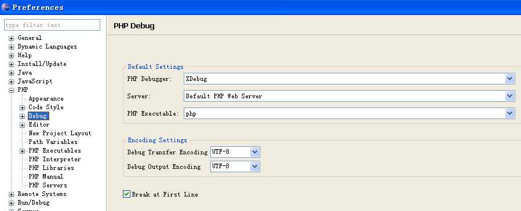Expand the Code Style node
This screenshot has width=521, height=211.
pos(22,108)
